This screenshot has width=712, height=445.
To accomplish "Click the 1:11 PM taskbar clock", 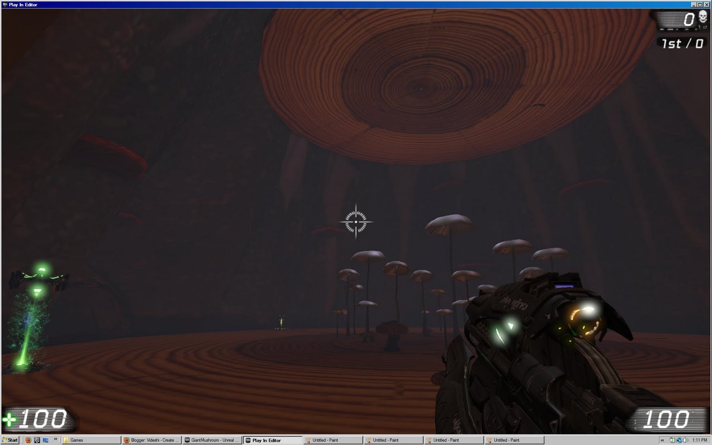I will [700, 440].
